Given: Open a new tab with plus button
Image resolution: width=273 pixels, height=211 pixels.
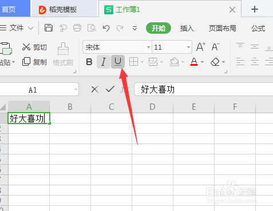Looking at the screenshot, I should (255, 9).
